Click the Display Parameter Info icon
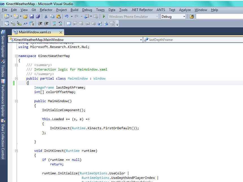243x182 pixels. click(13, 23)
